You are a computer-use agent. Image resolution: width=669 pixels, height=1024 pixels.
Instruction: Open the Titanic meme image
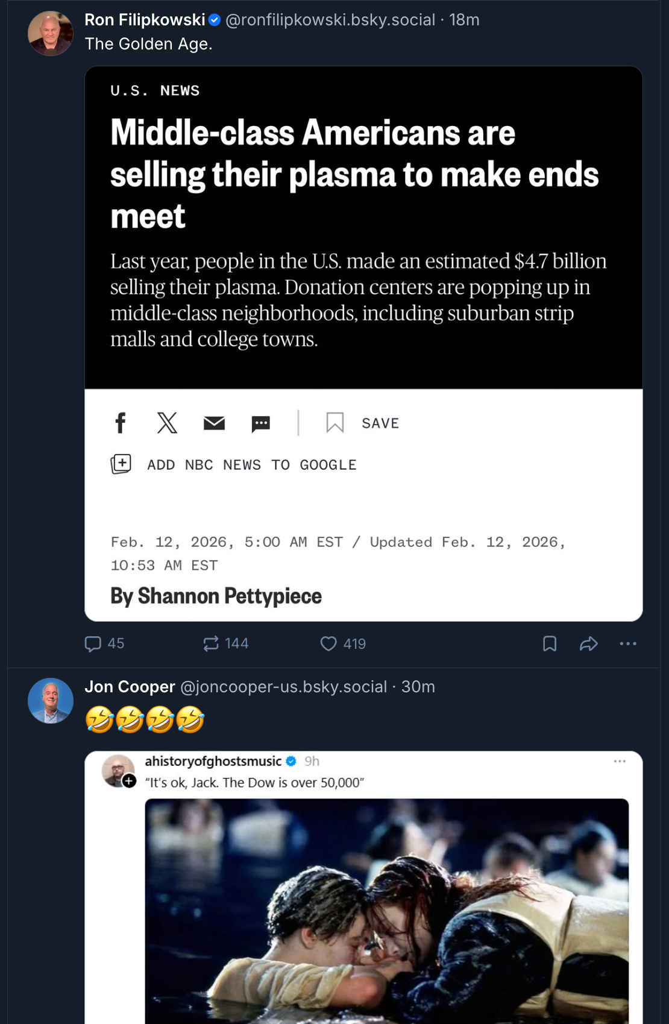coord(386,911)
